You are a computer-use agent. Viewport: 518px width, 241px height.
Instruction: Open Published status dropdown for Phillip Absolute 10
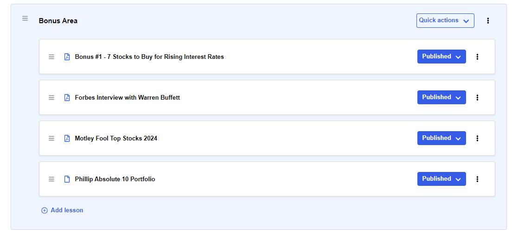click(x=441, y=179)
